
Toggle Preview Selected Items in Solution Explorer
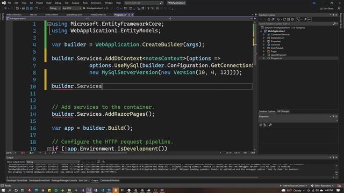[310, 19]
